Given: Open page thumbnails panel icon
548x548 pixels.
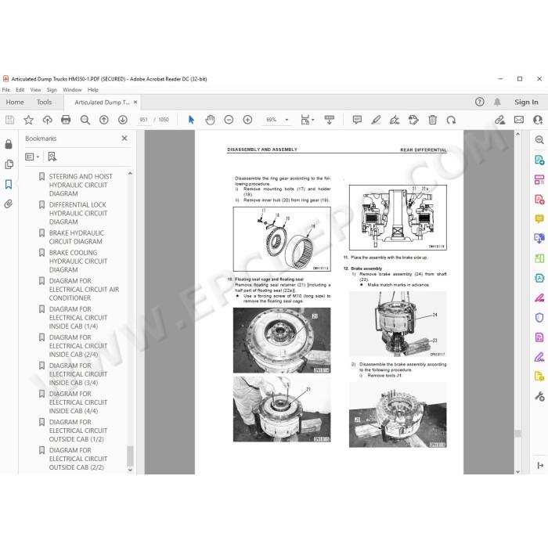Looking at the screenshot, I should point(9,164).
